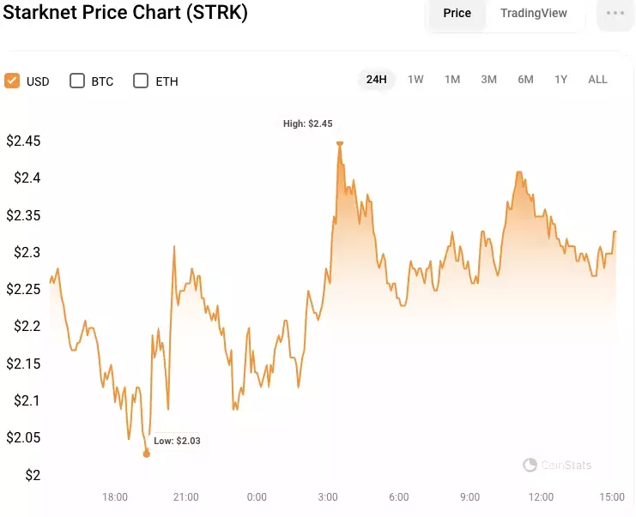The image size is (636, 517).
Task: Enable the BTC currency checkbox
Action: click(x=77, y=81)
